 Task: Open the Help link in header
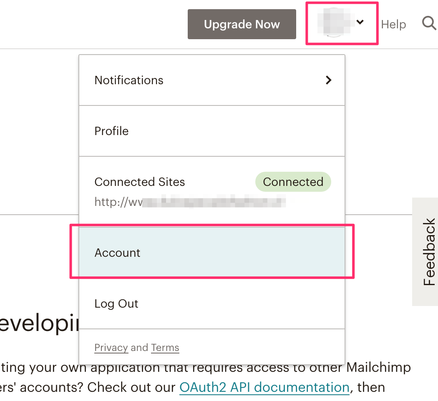pyautogui.click(x=393, y=24)
